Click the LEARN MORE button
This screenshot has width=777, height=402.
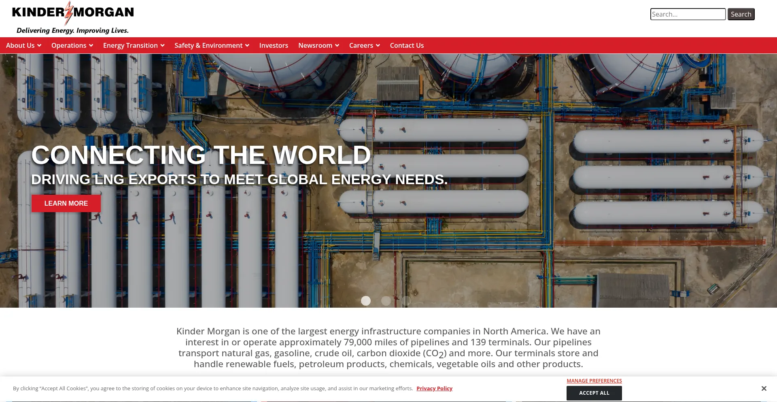[x=66, y=203]
